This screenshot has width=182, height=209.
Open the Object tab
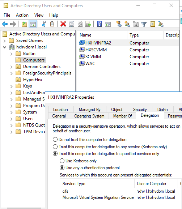coord(117,110)
